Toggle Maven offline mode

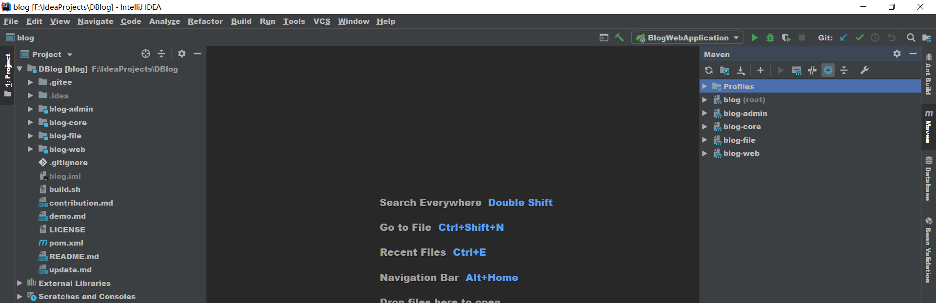click(812, 70)
